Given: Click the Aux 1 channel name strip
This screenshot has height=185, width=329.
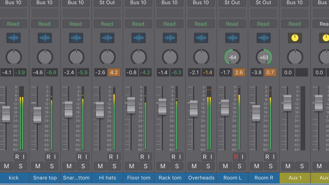Looking at the screenshot, I should pos(295,178).
